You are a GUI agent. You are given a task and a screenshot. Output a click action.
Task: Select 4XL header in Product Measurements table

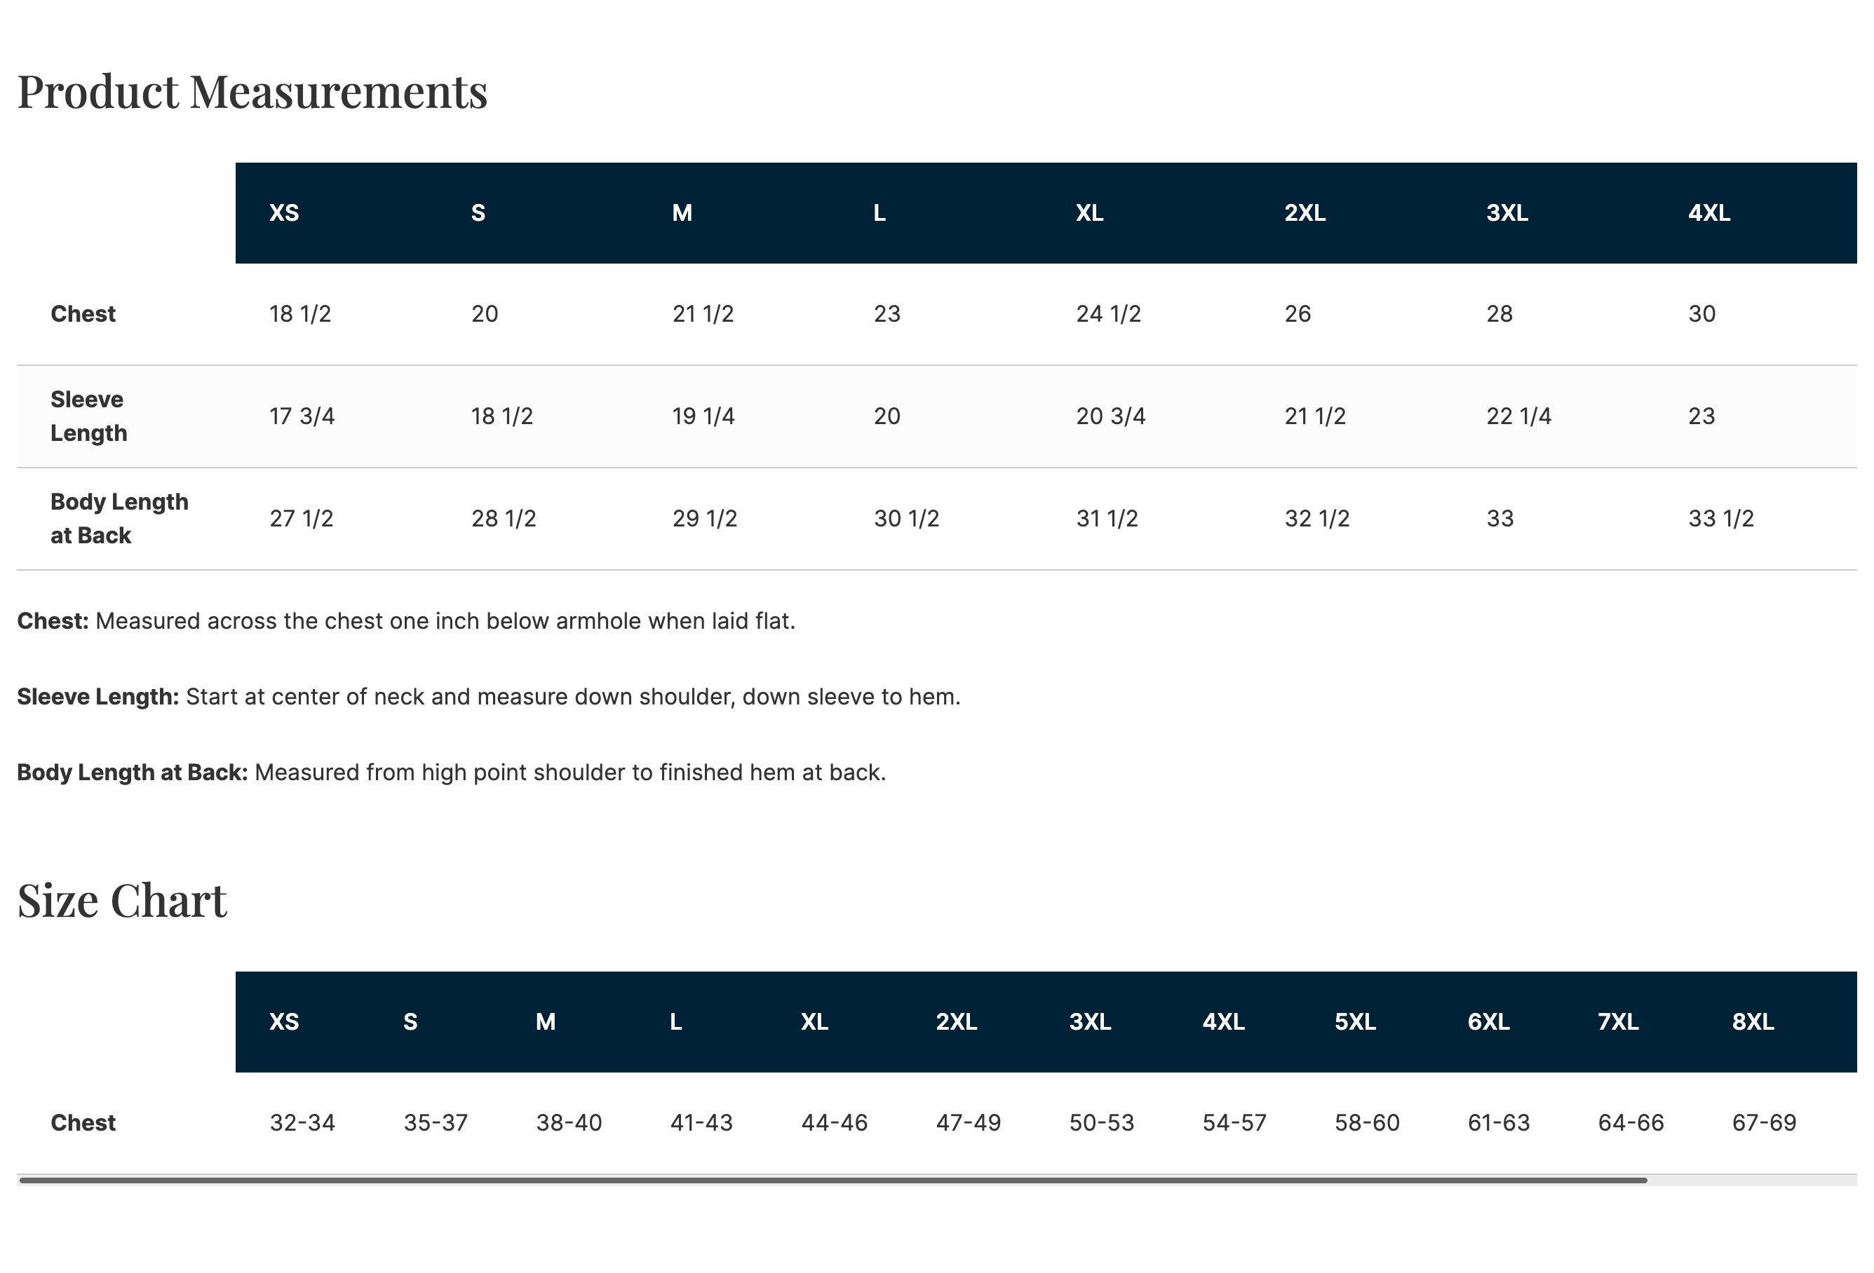click(x=1708, y=213)
